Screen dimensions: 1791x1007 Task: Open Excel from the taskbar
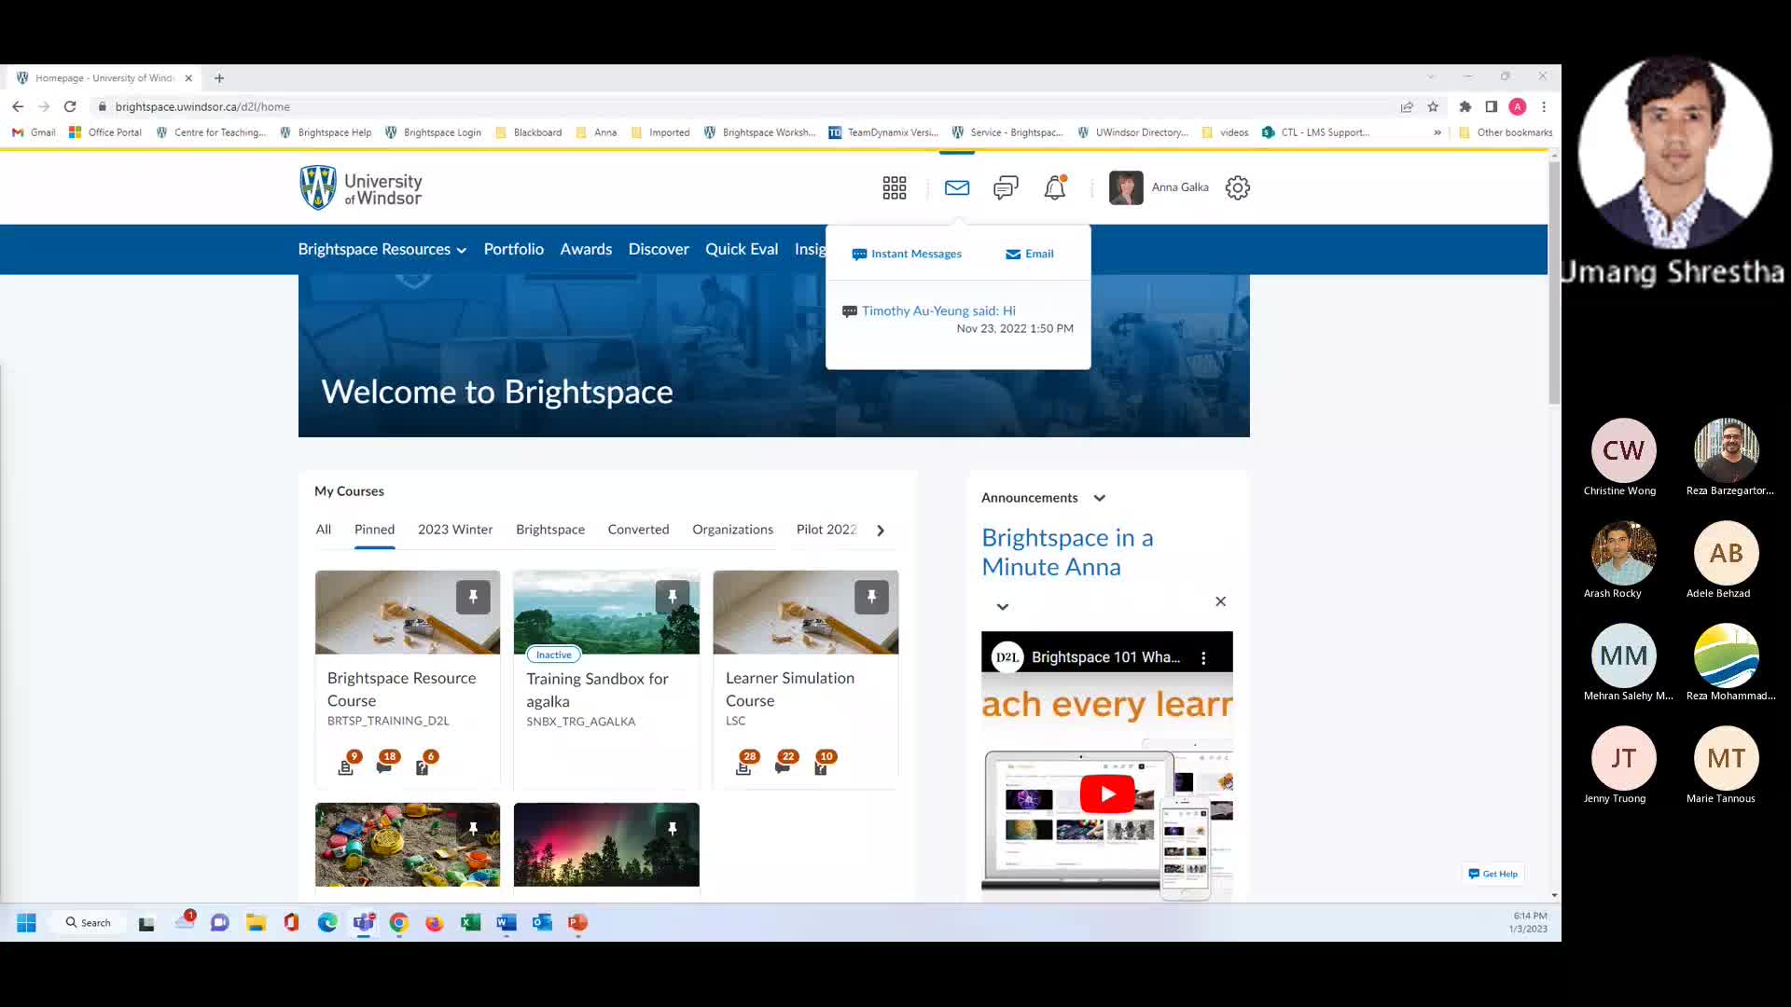(x=470, y=923)
